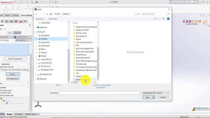The width and height of the screenshot is (210, 118).
Task: Enable Do not load hidden components
Action: (94, 85)
